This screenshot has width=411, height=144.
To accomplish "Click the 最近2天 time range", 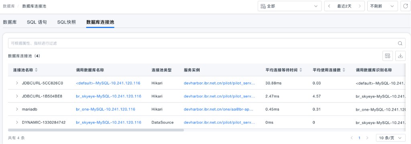I will pyautogui.click(x=344, y=6).
